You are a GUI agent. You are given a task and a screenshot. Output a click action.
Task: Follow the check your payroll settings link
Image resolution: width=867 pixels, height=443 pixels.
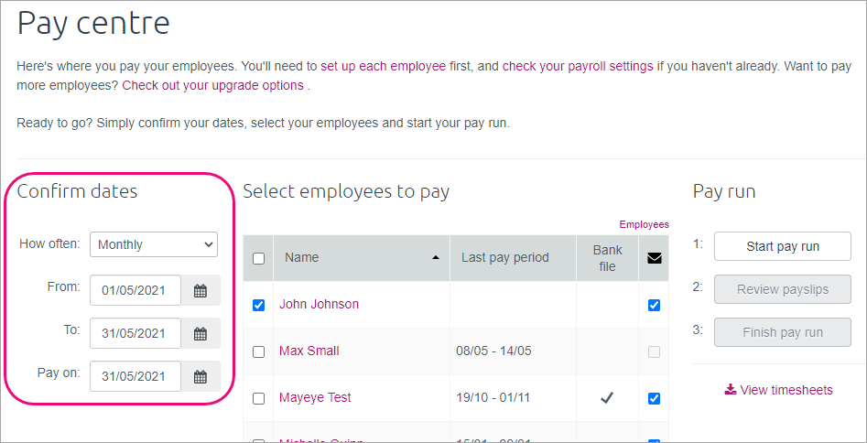578,66
